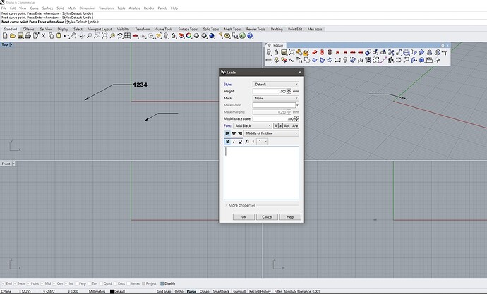Image resolution: width=487 pixels, height=294 pixels.
Task: Click the blue rendered sphere icon
Action: point(212,36)
